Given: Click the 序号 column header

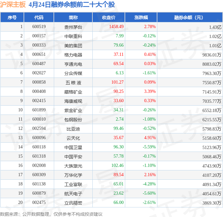Looking at the screenshot, I should (x=12, y=17).
